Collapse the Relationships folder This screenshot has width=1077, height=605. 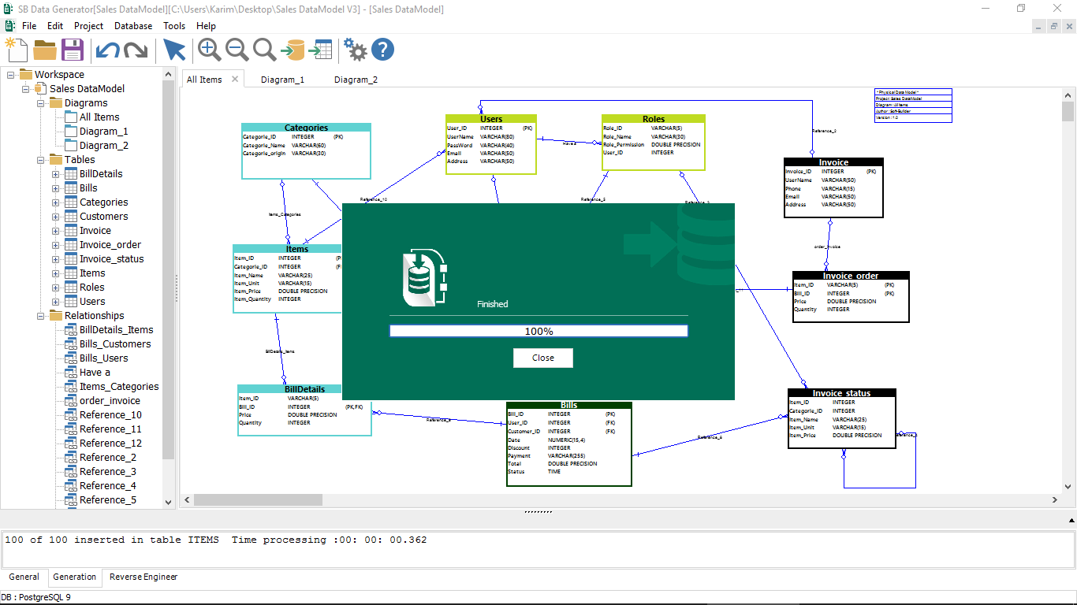(x=41, y=316)
